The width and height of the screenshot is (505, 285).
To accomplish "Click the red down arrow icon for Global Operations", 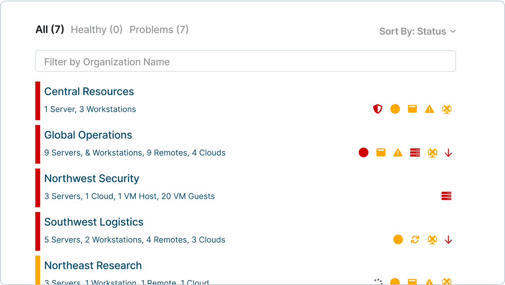I will click(448, 152).
